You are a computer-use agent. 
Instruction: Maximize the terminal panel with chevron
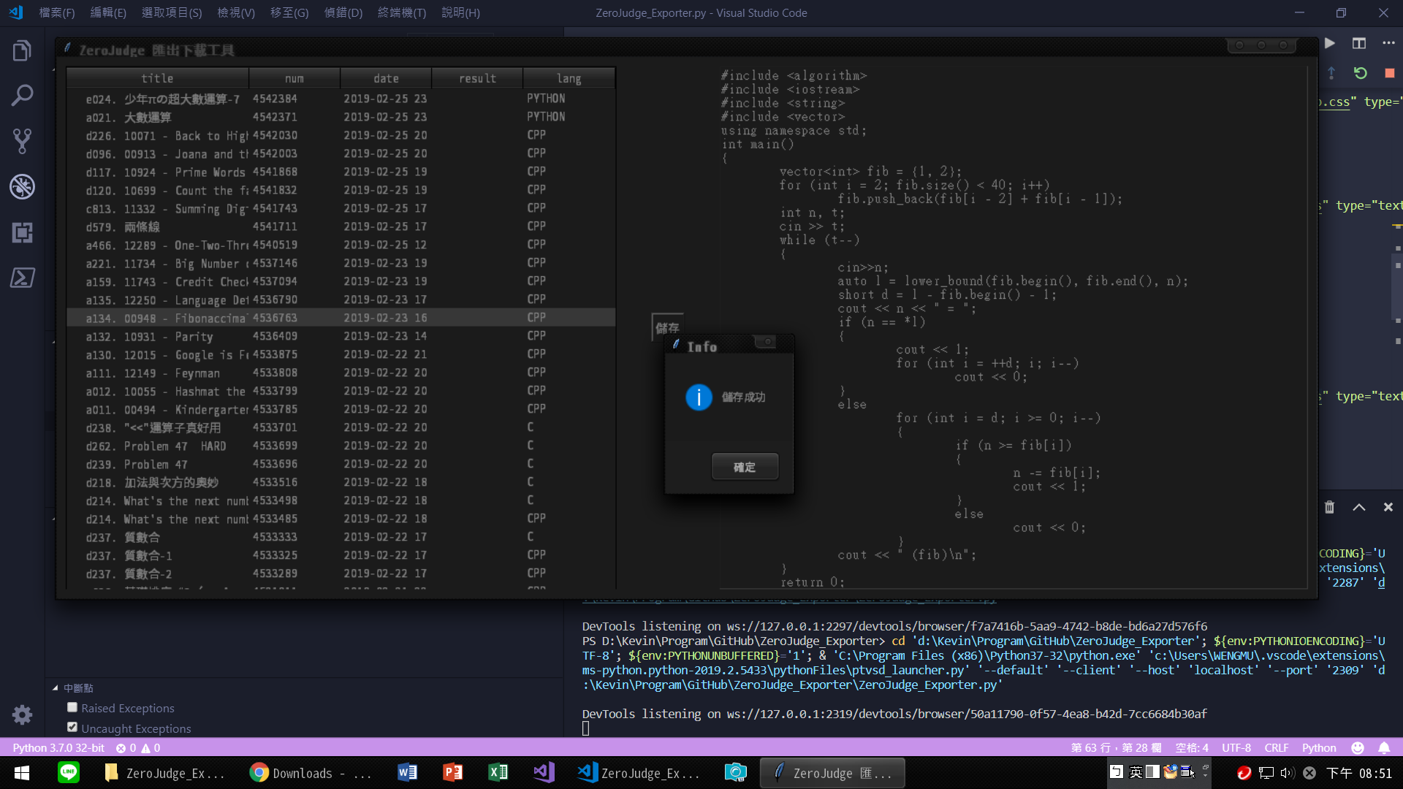pos(1359,507)
